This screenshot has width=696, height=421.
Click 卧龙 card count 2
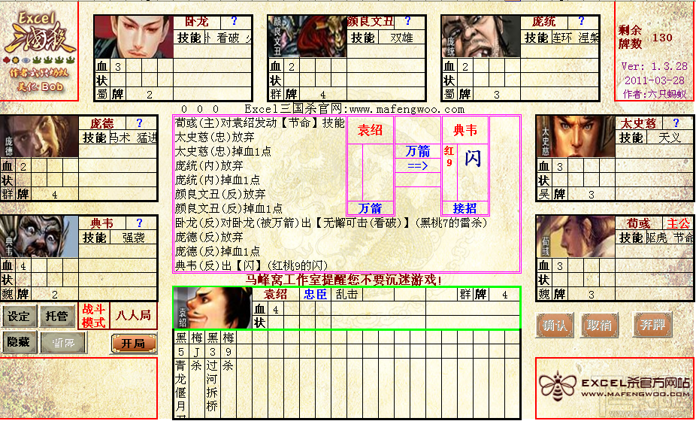150,94
